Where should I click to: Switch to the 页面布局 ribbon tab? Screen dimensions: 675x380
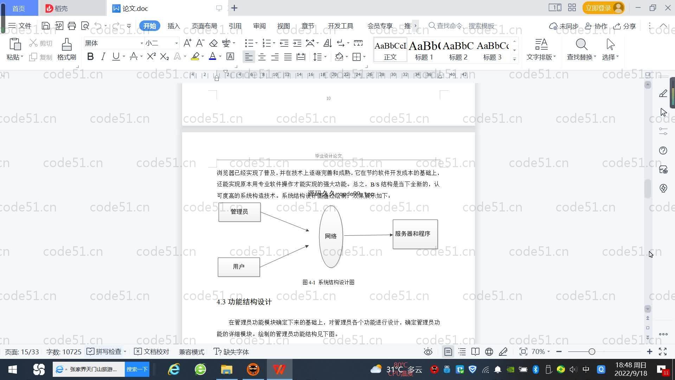(204, 26)
